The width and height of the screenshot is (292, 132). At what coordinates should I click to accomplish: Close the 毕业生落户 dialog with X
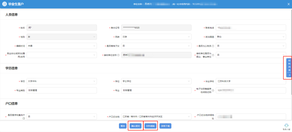[x=288, y=4]
